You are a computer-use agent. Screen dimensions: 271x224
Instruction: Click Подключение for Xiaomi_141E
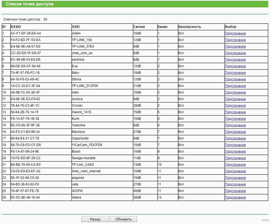pos(235,112)
